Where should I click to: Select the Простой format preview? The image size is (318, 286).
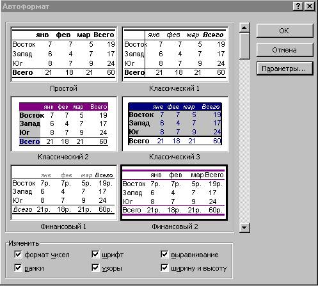[x=64, y=54]
